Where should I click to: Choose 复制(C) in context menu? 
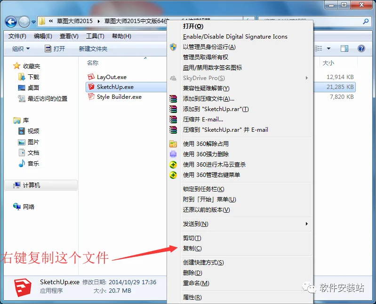click(240, 248)
